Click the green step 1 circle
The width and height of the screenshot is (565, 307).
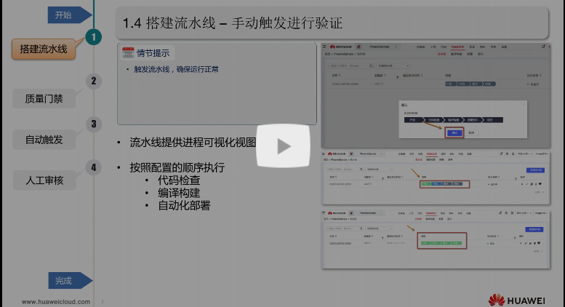[x=94, y=37]
